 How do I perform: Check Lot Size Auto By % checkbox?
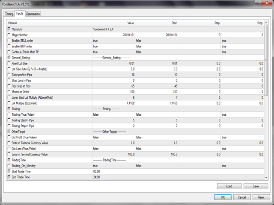pyautogui.click(x=9, y=69)
